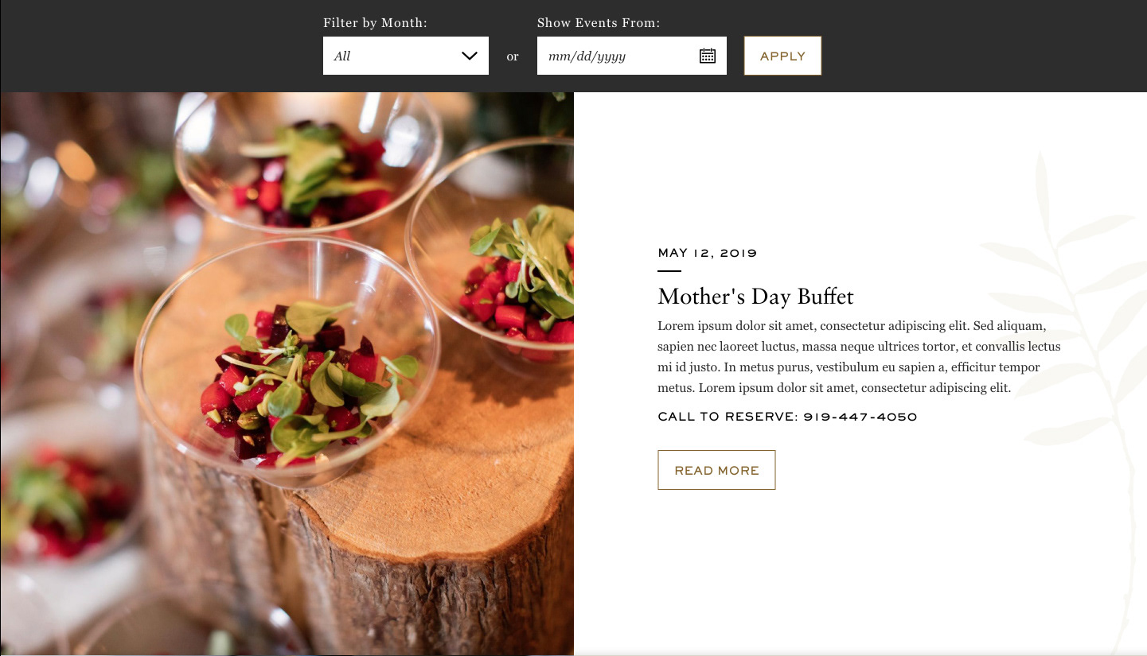
Task: Click the Lorem ipsum event description paragraph
Action: [x=859, y=357]
